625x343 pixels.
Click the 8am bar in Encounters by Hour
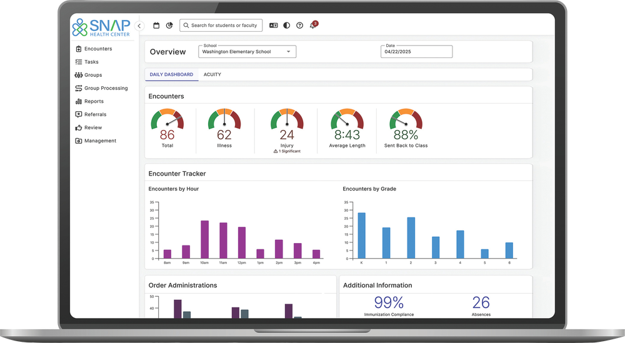pyautogui.click(x=167, y=254)
